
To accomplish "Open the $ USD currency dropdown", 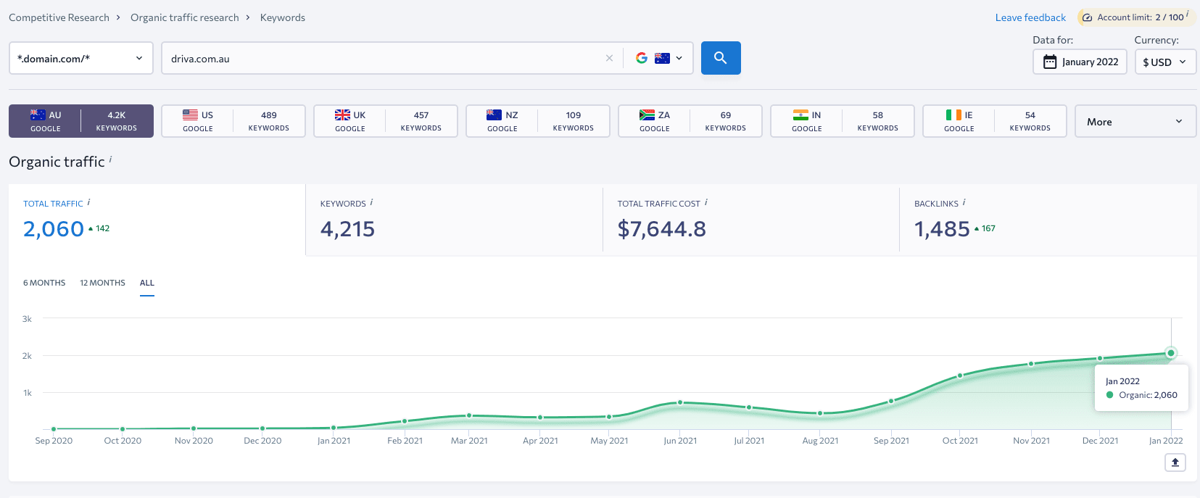I will tap(1165, 62).
